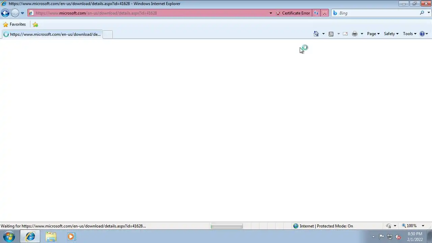Click the Certificate Error warning
This screenshot has height=243, width=432.
click(x=293, y=13)
